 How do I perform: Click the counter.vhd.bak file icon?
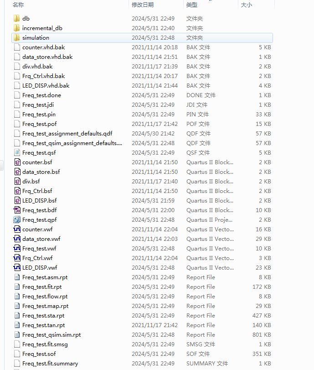tap(17, 47)
